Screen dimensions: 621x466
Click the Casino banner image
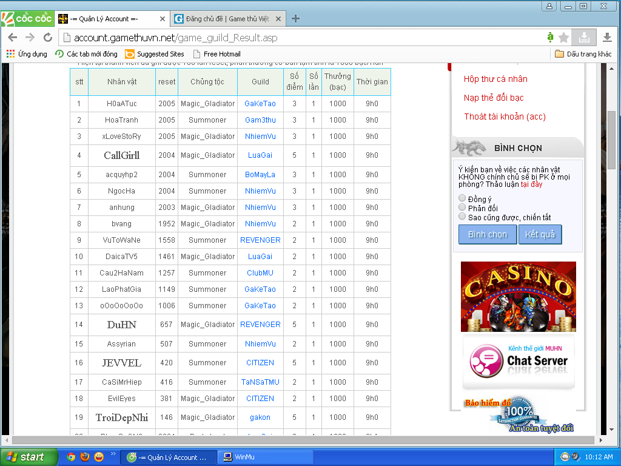518,296
